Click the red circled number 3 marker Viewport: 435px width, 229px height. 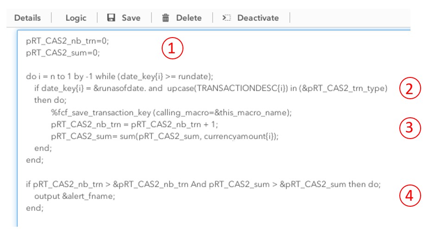pos(409,128)
